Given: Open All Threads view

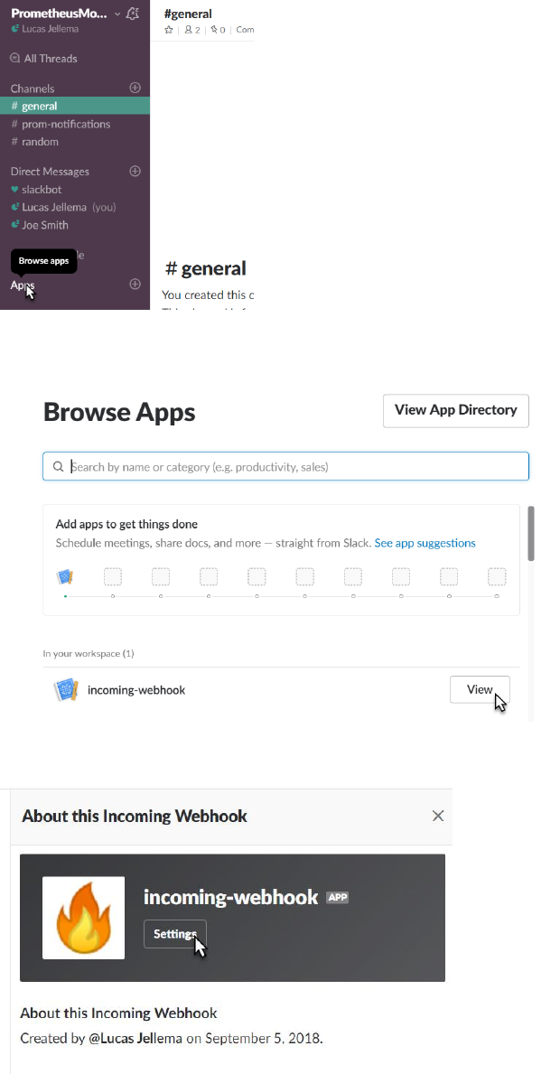Looking at the screenshot, I should [x=51, y=59].
